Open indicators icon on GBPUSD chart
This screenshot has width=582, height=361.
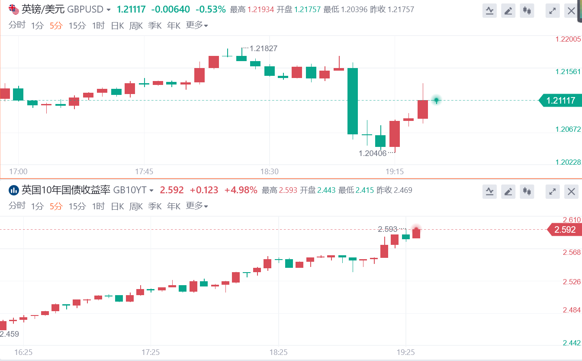(x=490, y=11)
